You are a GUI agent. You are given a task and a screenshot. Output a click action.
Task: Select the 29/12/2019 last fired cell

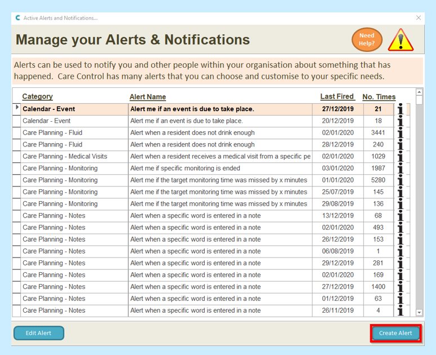pyautogui.click(x=338, y=263)
